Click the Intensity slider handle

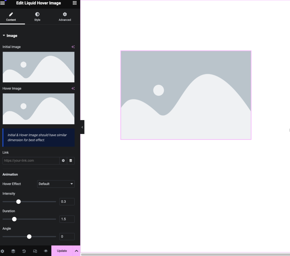(x=18, y=202)
